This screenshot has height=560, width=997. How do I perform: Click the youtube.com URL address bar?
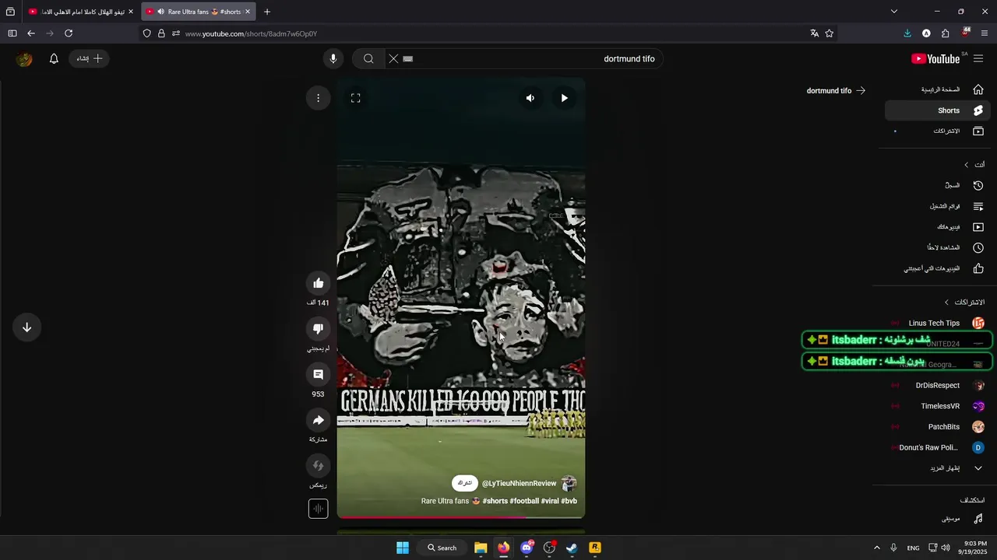tap(491, 33)
